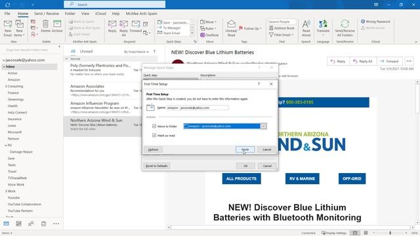Click help question mark in First Time Setup
The image size is (420, 236).
point(259,84)
